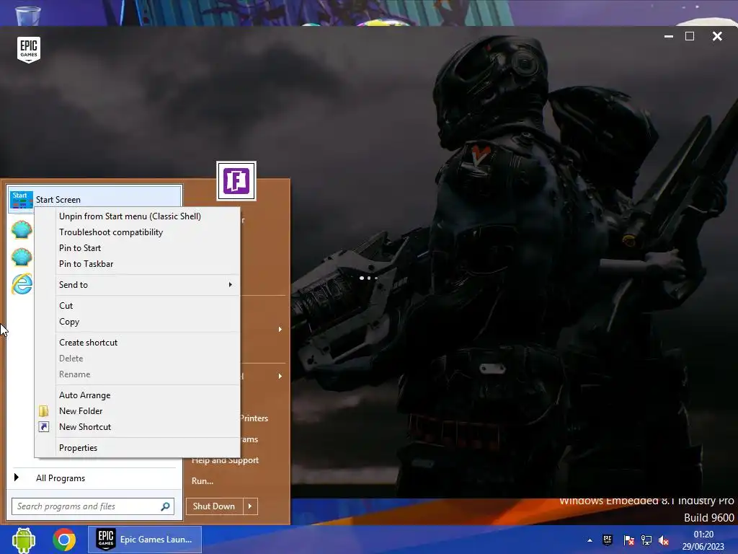Click the muted volume tray icon
This screenshot has height=554, width=738.
coord(664,540)
